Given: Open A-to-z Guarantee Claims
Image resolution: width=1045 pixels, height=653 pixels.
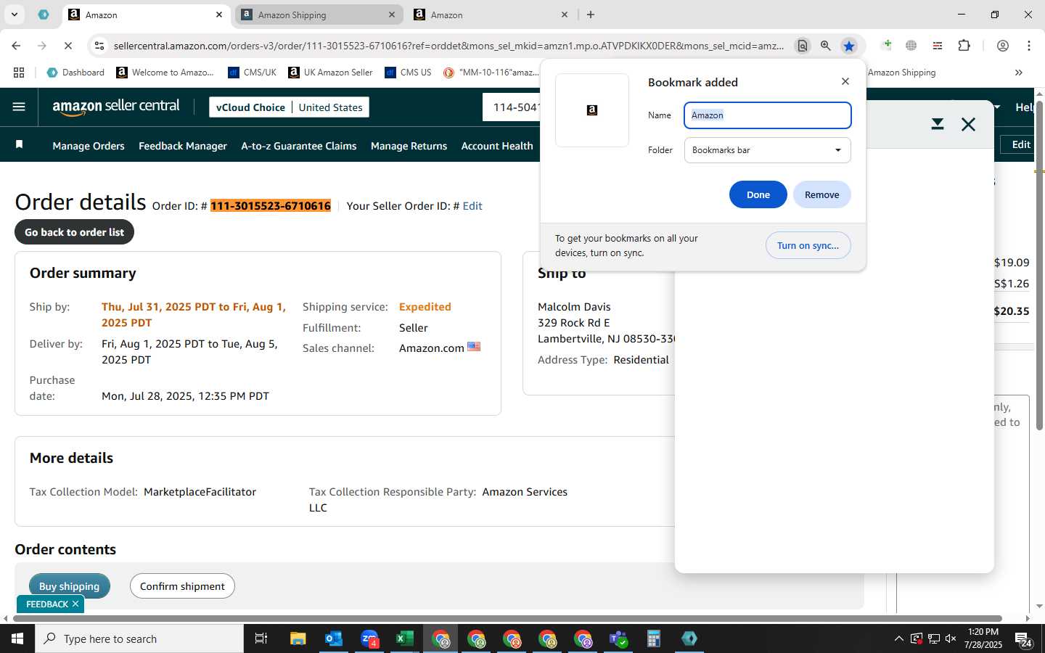Looking at the screenshot, I should [299, 146].
